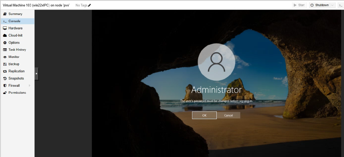This screenshot has height=157, width=344.
Task: Click Cancel on the login prompt
Action: [x=228, y=115]
